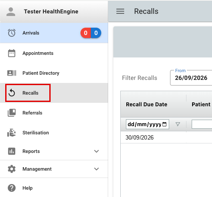Click the Arrivals clock icon
The image size is (212, 197).
coord(12,33)
